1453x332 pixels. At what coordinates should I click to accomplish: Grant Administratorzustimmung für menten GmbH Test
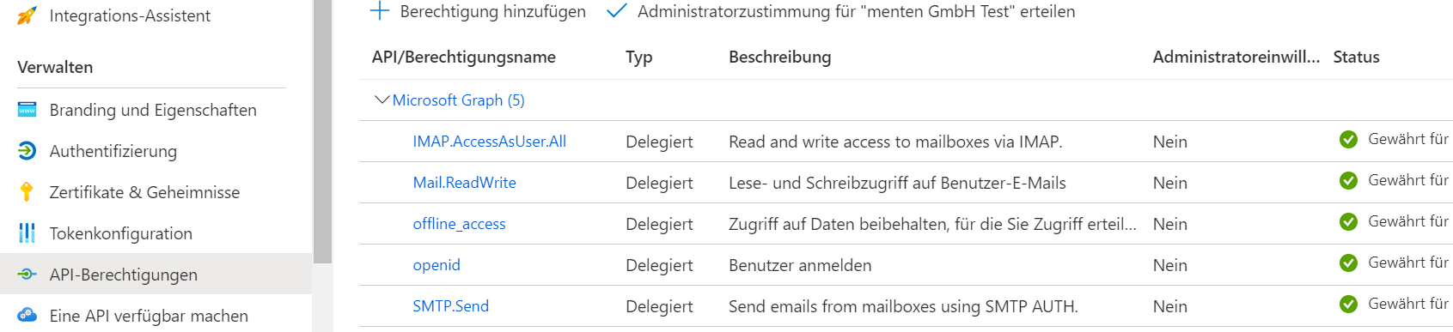[840, 11]
